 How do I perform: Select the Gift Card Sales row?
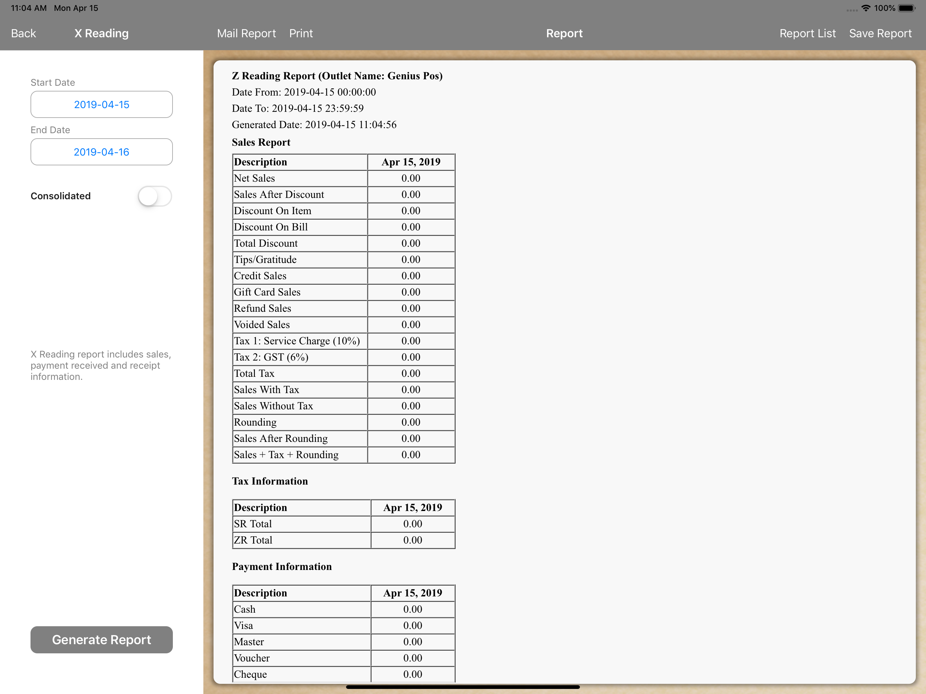point(344,292)
